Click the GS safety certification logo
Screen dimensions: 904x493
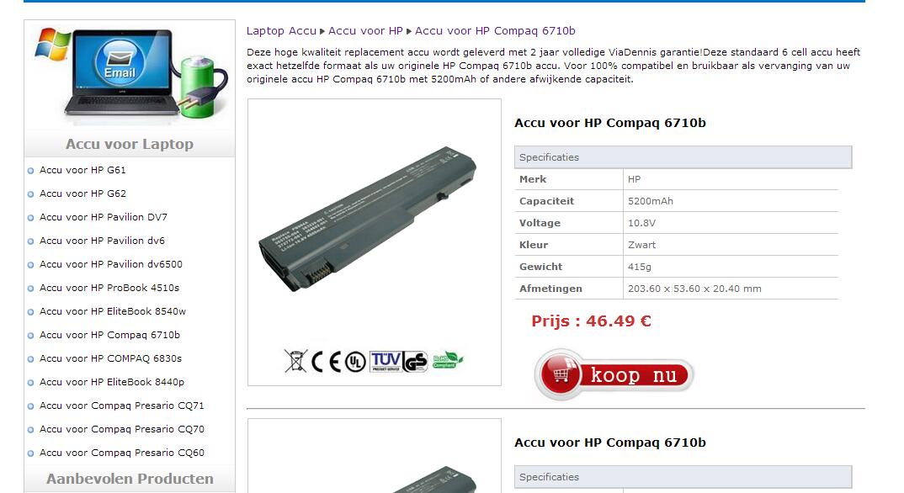[416, 361]
